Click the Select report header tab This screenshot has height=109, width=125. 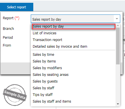pyautogui.click(x=16, y=7)
